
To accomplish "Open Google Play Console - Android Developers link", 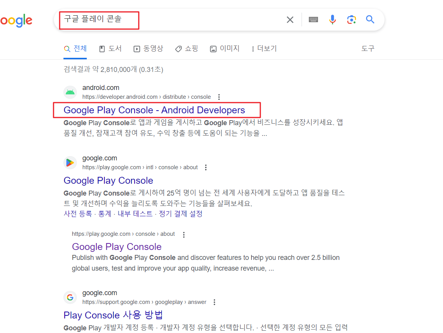I will pyautogui.click(x=154, y=110).
